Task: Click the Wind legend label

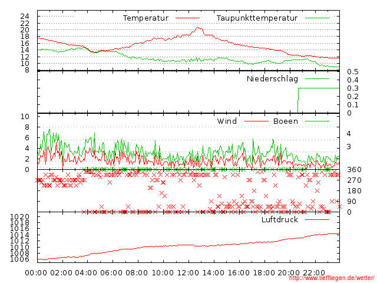Action: [227, 121]
